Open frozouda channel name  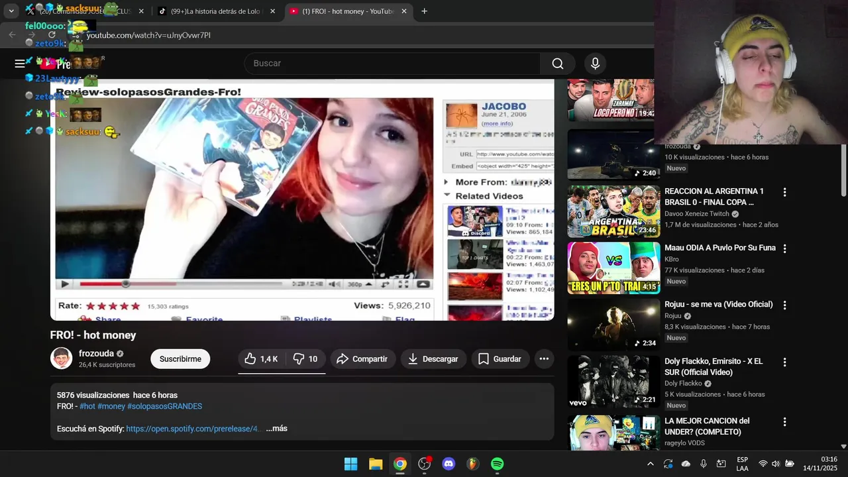coord(96,354)
